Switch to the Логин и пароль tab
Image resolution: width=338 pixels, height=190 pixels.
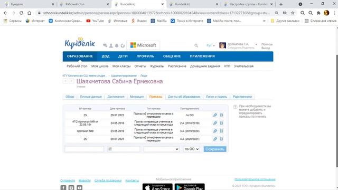[x=217, y=97]
